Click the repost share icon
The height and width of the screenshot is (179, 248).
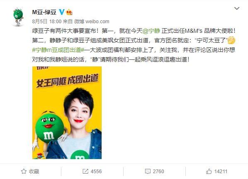pyautogui.click(x=85, y=171)
